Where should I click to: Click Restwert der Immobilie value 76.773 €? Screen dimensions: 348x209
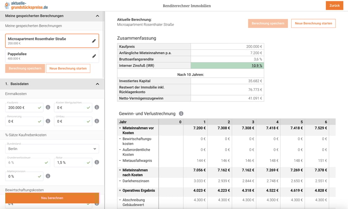(x=255, y=90)
